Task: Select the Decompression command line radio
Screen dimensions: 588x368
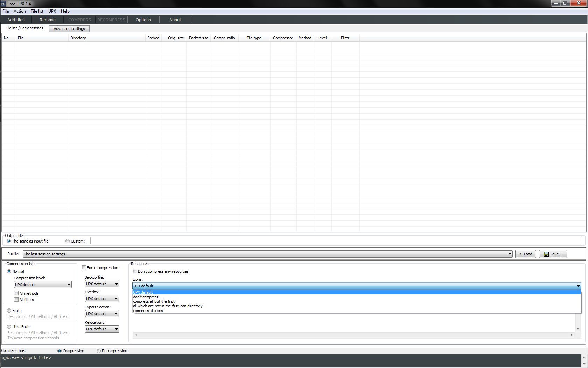Action: coord(112,351)
